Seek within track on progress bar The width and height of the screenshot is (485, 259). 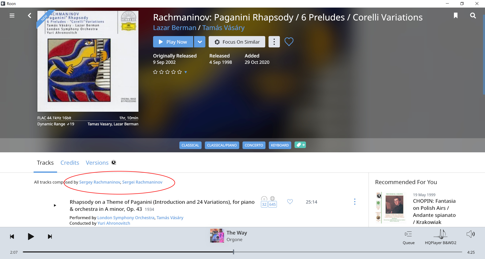tap(243, 252)
